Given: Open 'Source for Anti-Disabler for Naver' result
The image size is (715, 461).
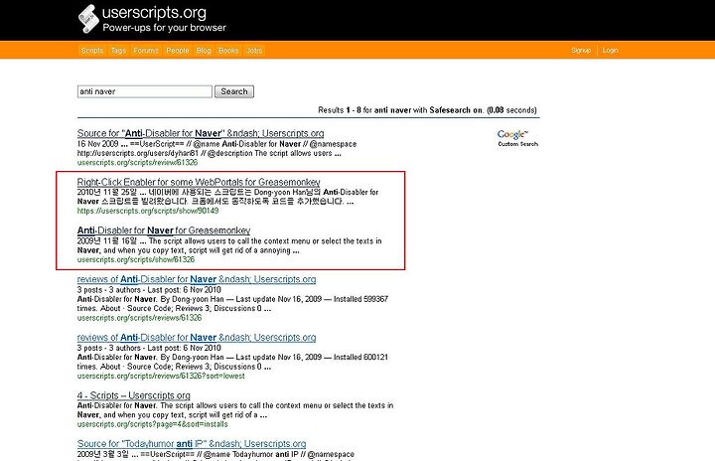Looking at the screenshot, I should pyautogui.click(x=201, y=133).
